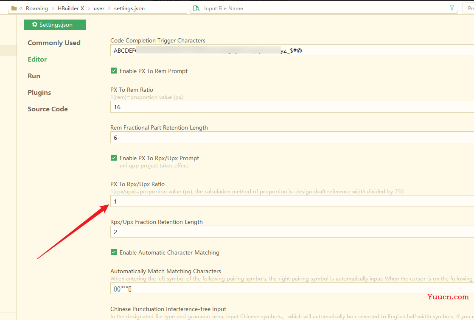Click the PX To Rpx/Upx Ratio field
Screen dimensions: 474x320
coord(292,201)
